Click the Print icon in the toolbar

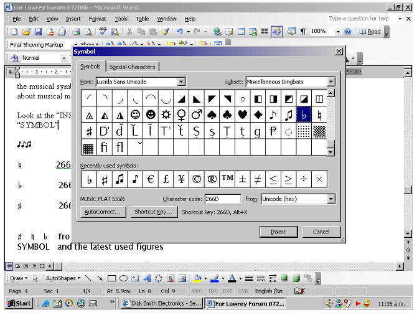[74, 32]
